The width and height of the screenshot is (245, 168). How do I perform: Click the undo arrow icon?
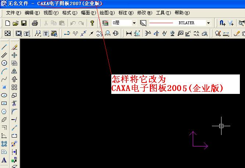point(73,23)
